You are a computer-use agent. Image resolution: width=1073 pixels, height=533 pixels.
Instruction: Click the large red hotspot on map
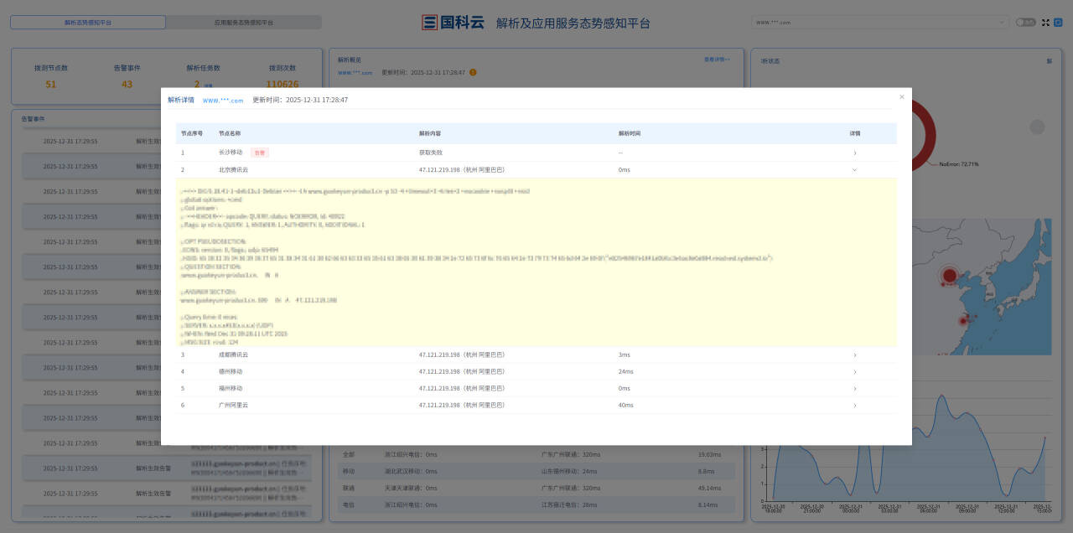pyautogui.click(x=950, y=275)
